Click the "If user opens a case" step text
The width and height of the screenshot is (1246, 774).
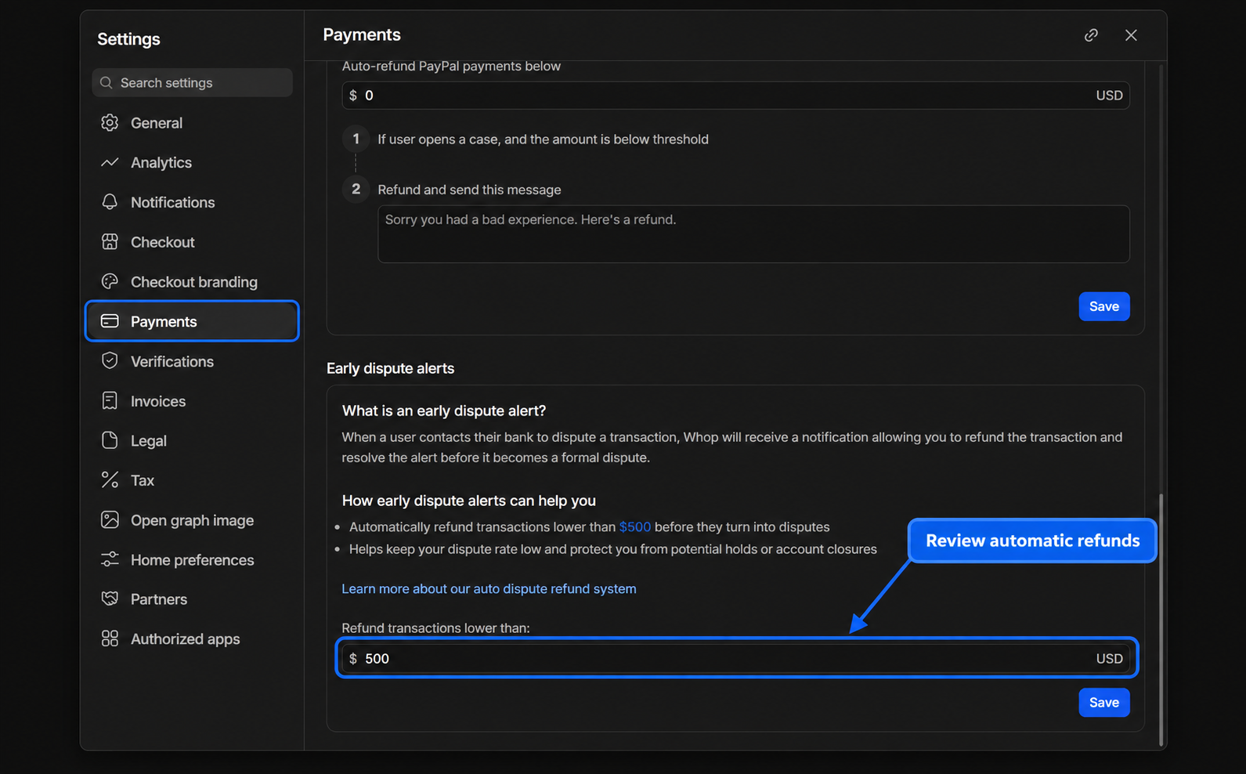click(x=543, y=139)
